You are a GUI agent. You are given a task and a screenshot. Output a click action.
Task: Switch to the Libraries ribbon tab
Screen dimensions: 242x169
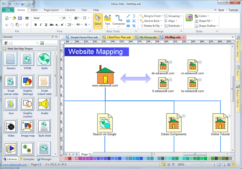[x=70, y=10]
